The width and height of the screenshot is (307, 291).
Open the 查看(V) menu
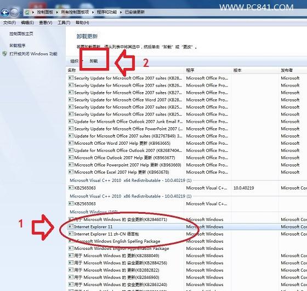point(46,22)
